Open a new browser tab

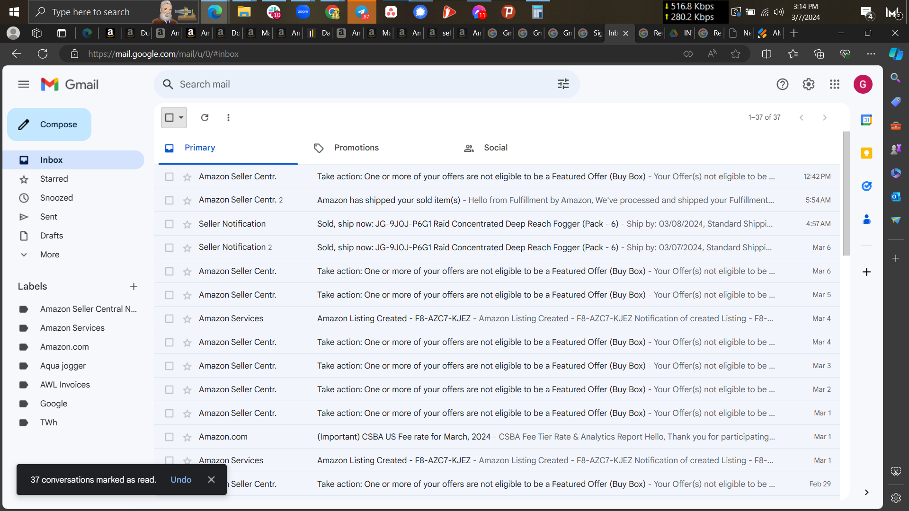pyautogui.click(x=794, y=33)
